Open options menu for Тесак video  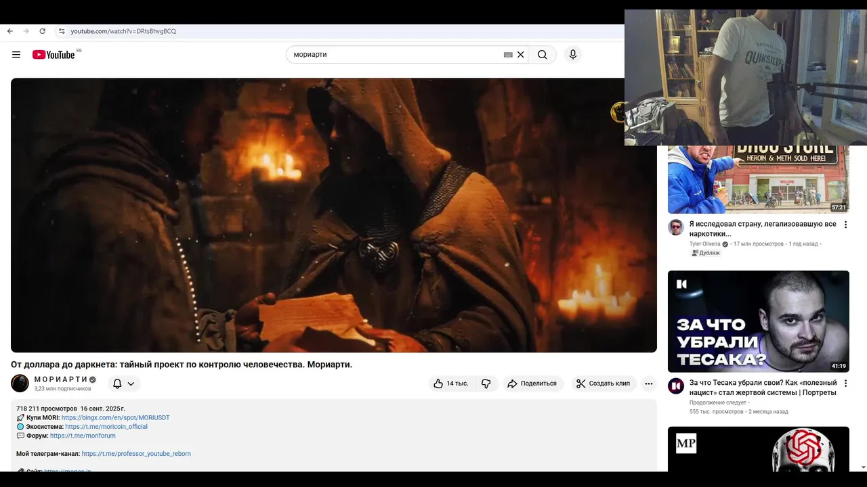click(x=845, y=384)
